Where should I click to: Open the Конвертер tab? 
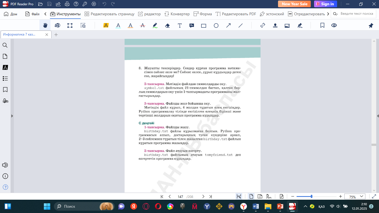coord(177,14)
